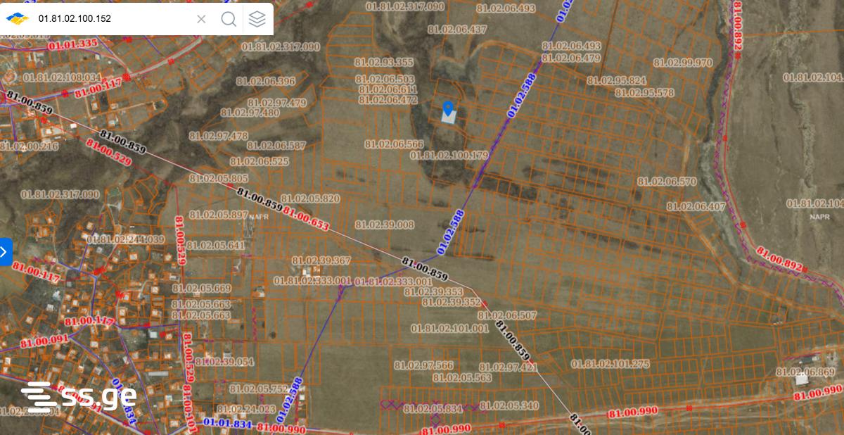Image resolution: width=844 pixels, height=435 pixels.
Task: Click parcel label 81.02.05.820
Action: tap(310, 199)
